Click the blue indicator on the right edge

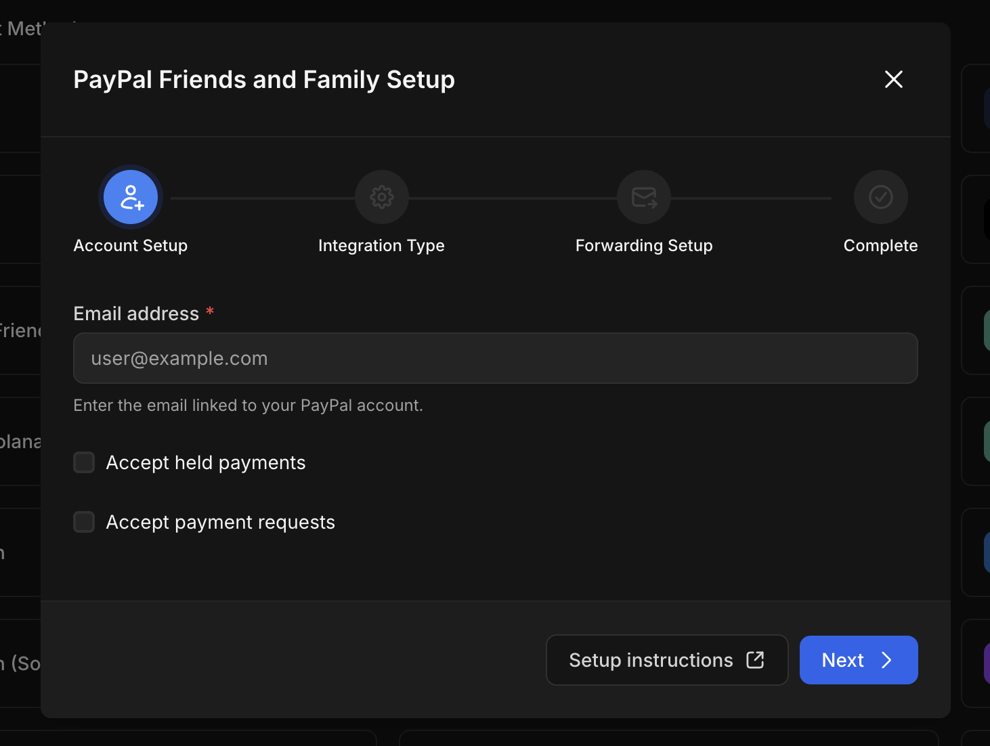[x=985, y=552]
